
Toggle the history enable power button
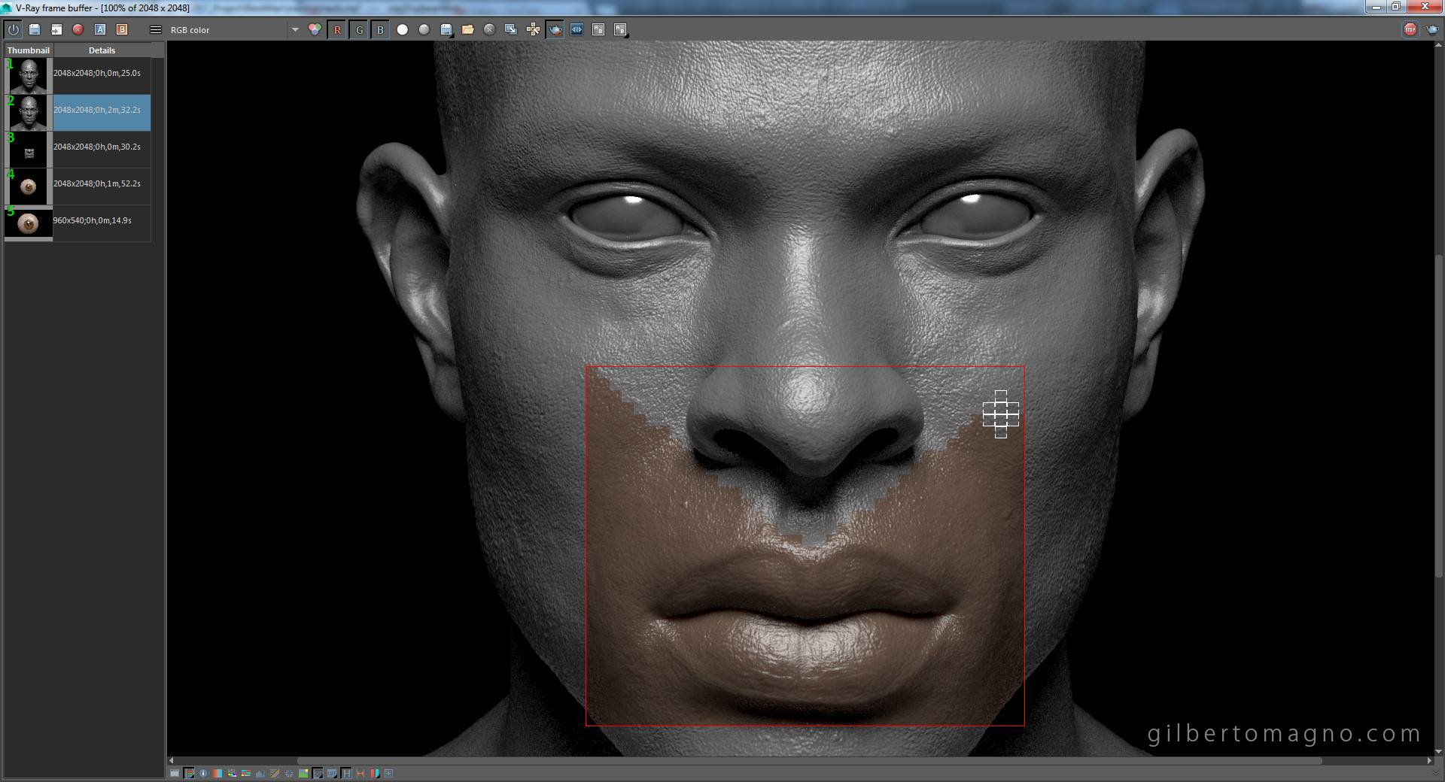click(14, 29)
